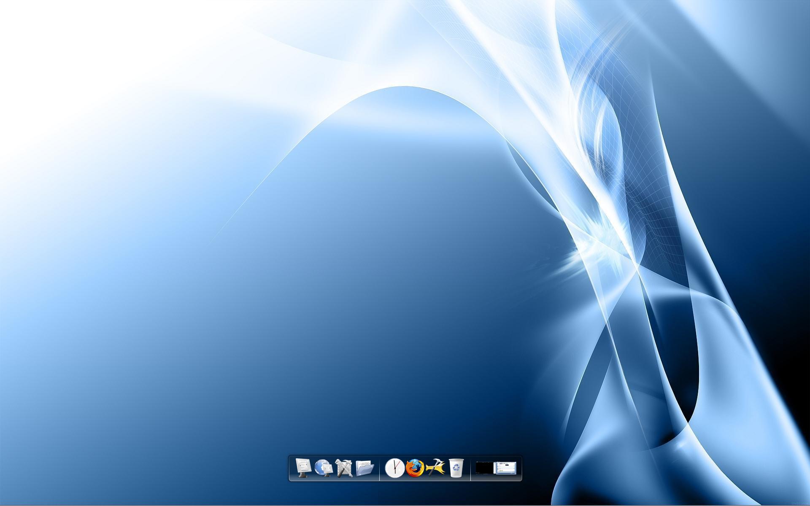Activate the rightmost running-window preview
810x506 pixels.
pos(505,468)
